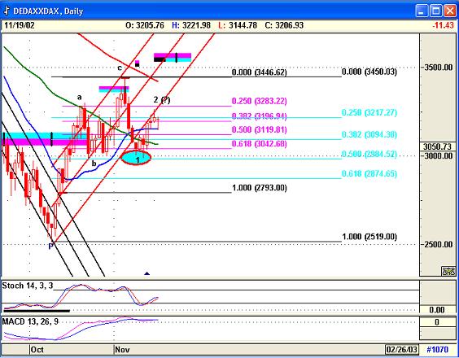The height and width of the screenshot is (358, 459).
Task: Click the '2 (?)' wave count label
Action: 162,100
